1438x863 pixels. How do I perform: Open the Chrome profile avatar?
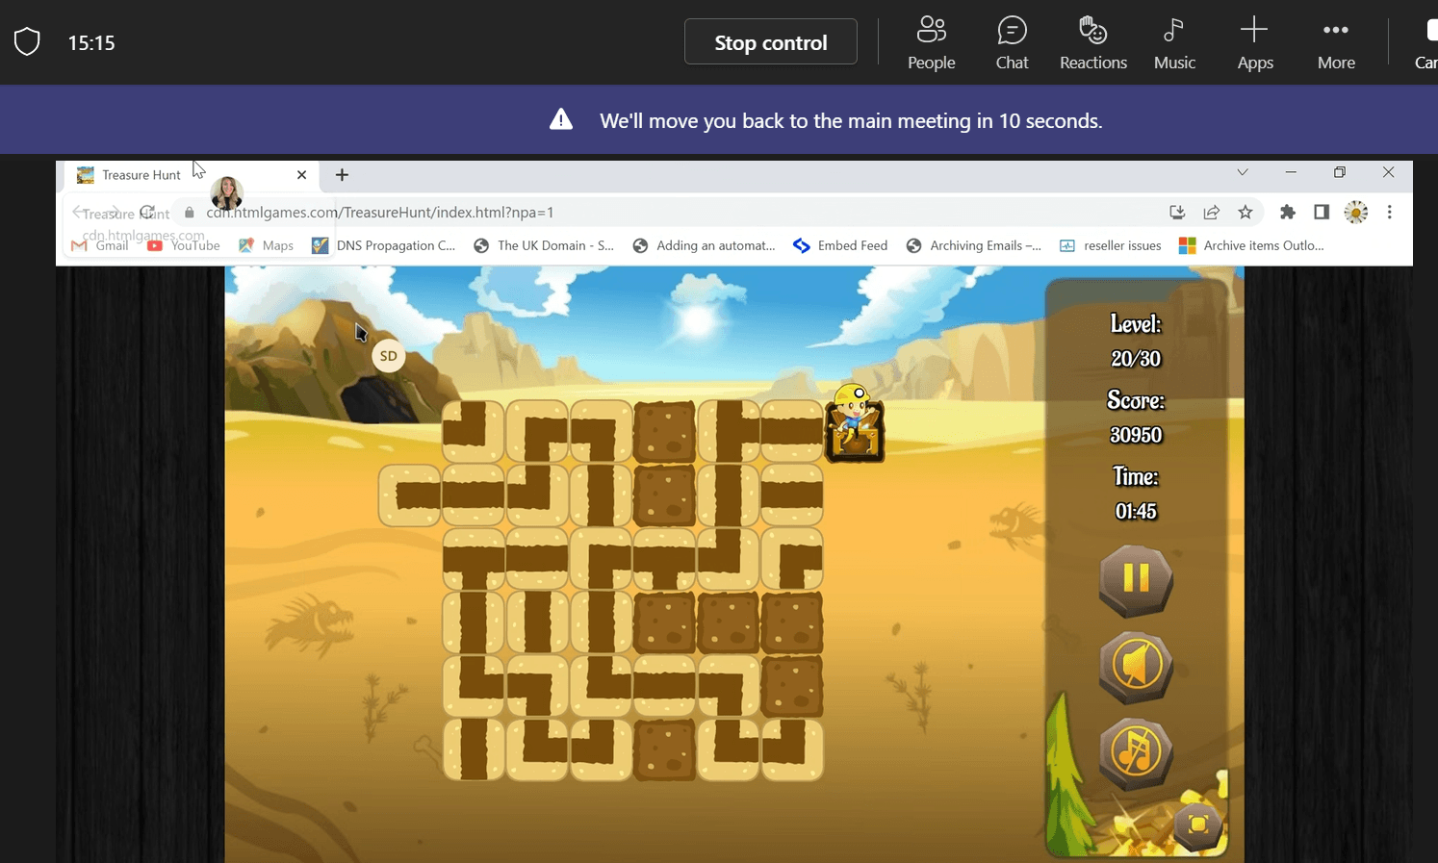pos(1355,213)
